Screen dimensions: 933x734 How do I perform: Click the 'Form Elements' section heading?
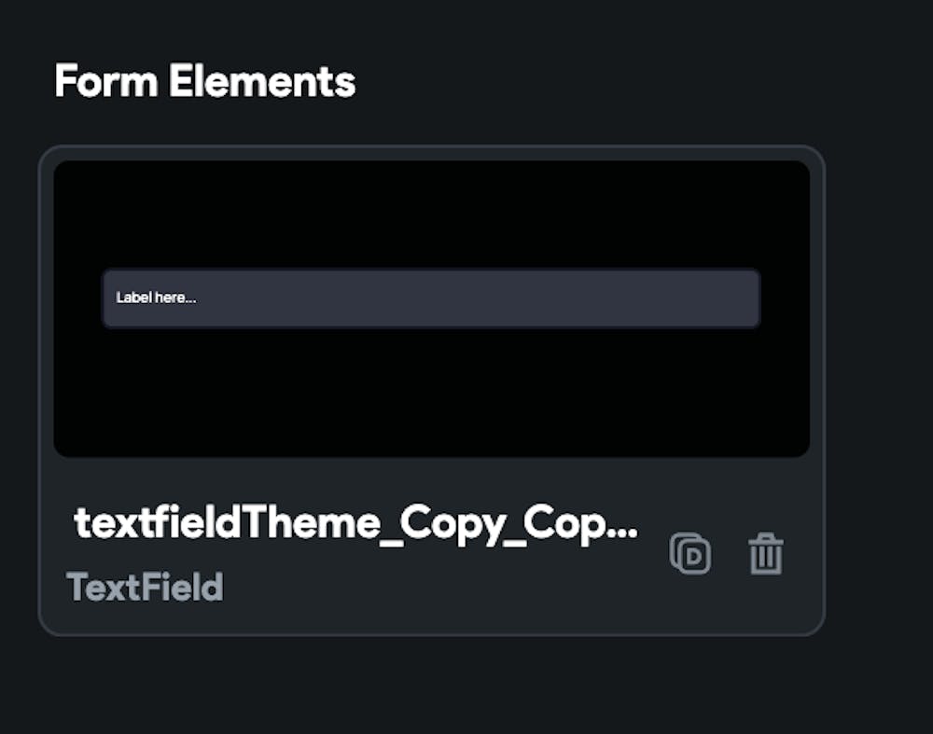click(205, 82)
